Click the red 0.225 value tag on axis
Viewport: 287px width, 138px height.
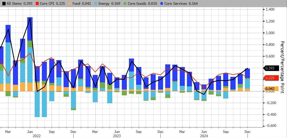[272, 78]
